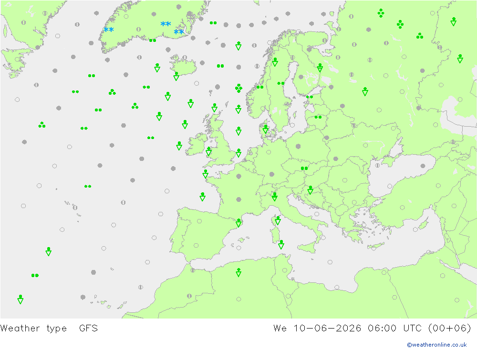Click the shower symbol over northern Italy
The image size is (477, 349).
coord(275,197)
